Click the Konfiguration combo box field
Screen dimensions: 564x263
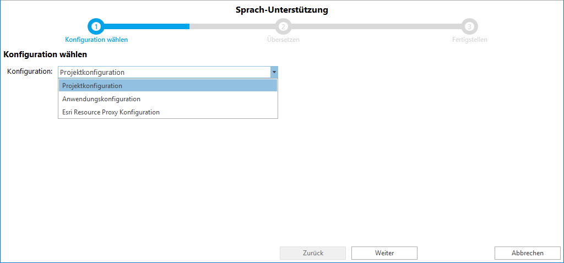pos(164,72)
